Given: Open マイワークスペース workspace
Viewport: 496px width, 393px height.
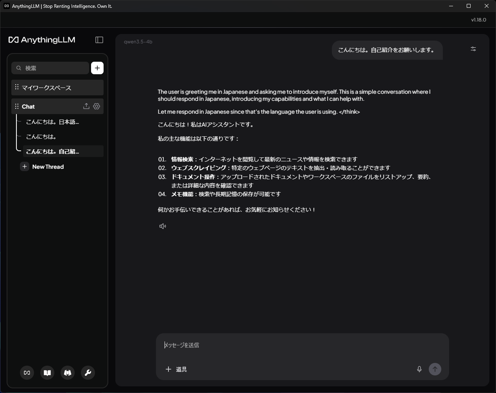Looking at the screenshot, I should [57, 88].
